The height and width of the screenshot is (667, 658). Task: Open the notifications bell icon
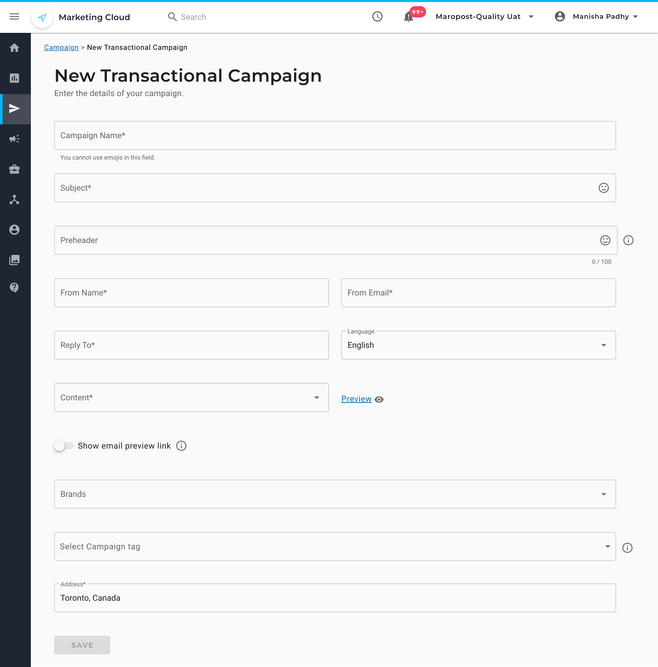[408, 16]
